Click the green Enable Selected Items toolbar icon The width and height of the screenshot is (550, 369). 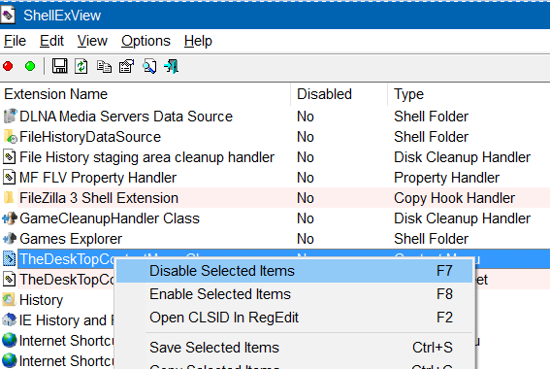[30, 66]
